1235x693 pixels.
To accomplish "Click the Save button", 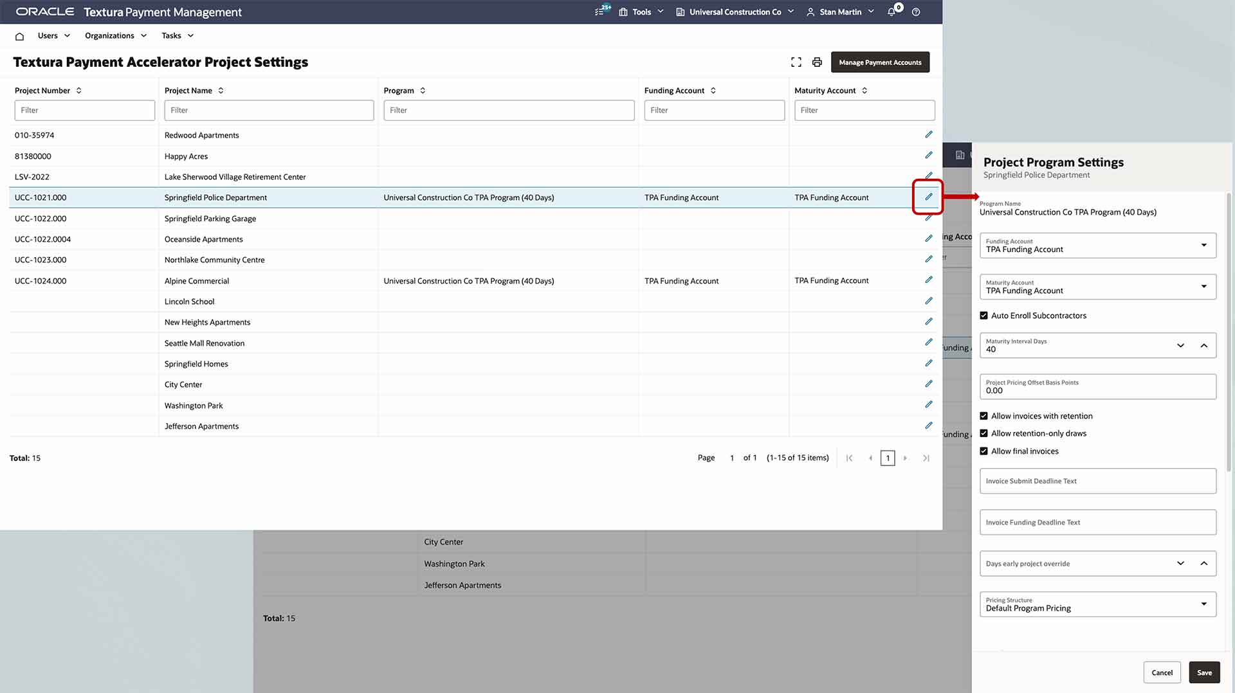I will (x=1204, y=672).
